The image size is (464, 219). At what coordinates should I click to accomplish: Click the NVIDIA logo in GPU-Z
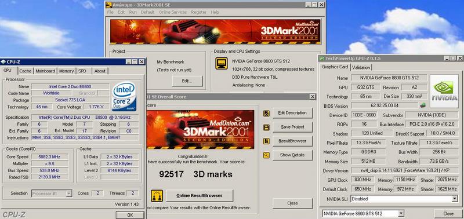444,92
